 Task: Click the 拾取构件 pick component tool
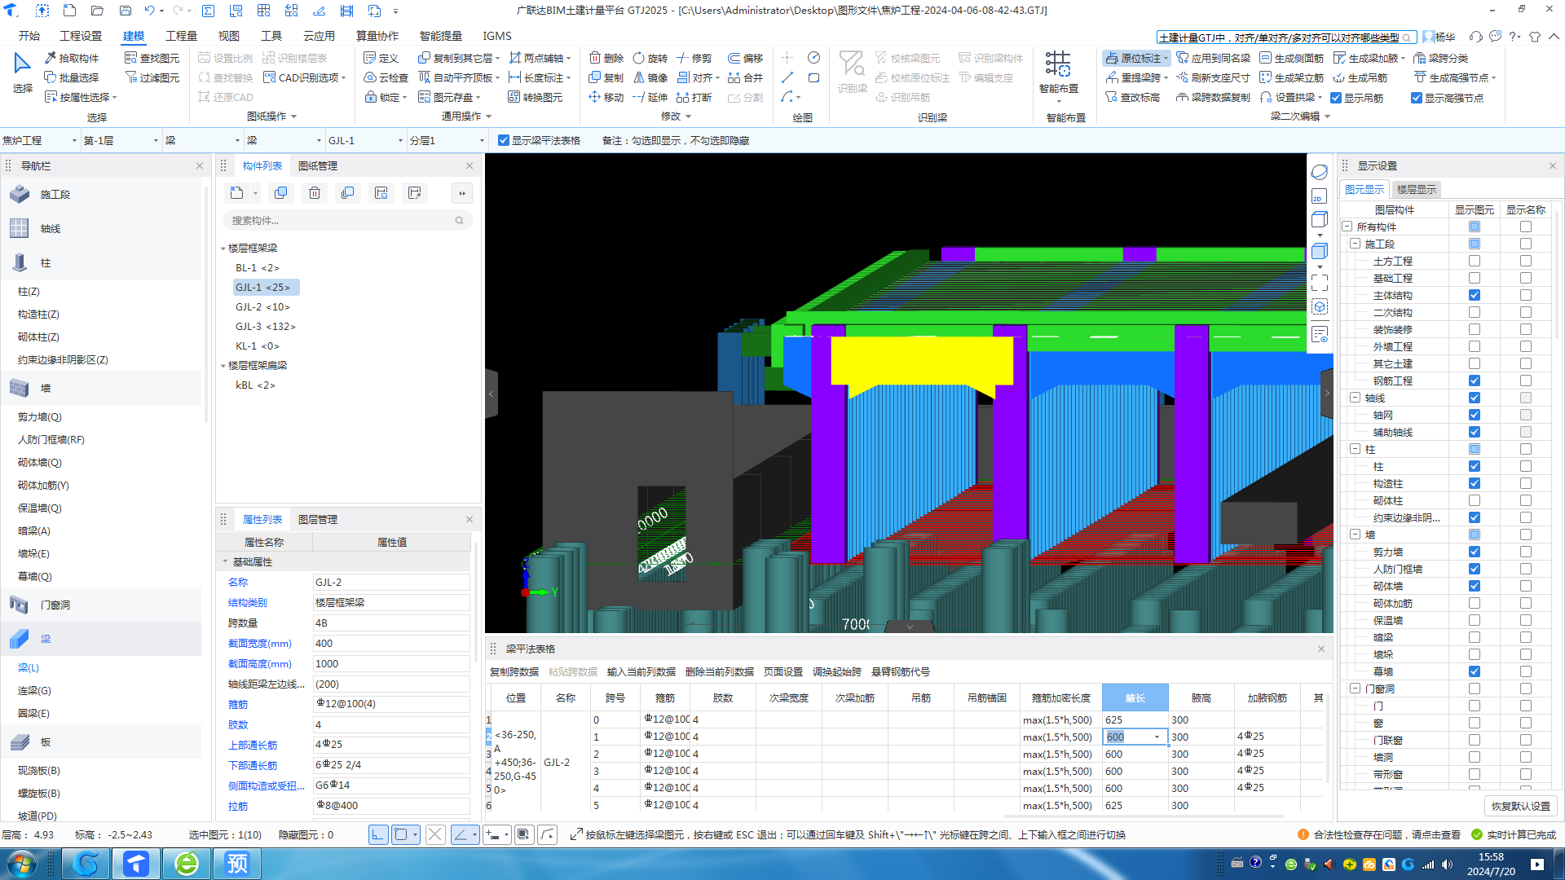click(x=72, y=58)
